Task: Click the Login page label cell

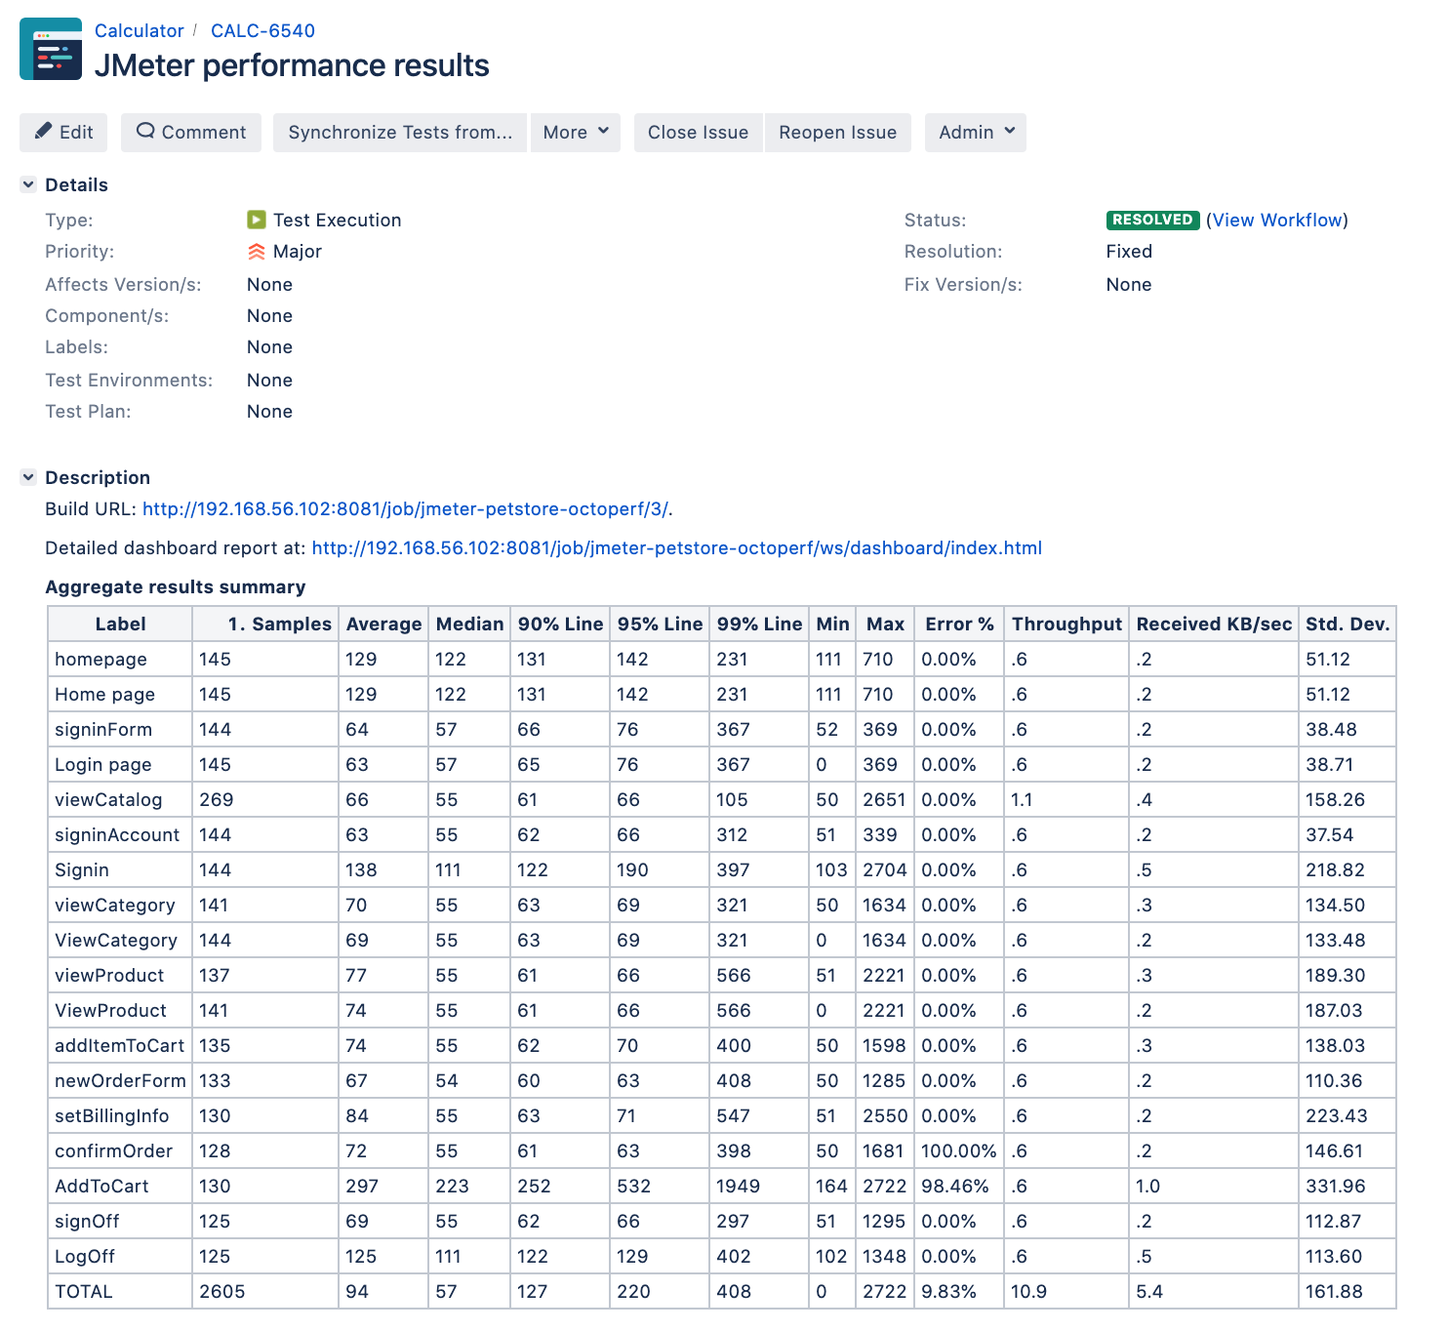Action: coord(120,765)
